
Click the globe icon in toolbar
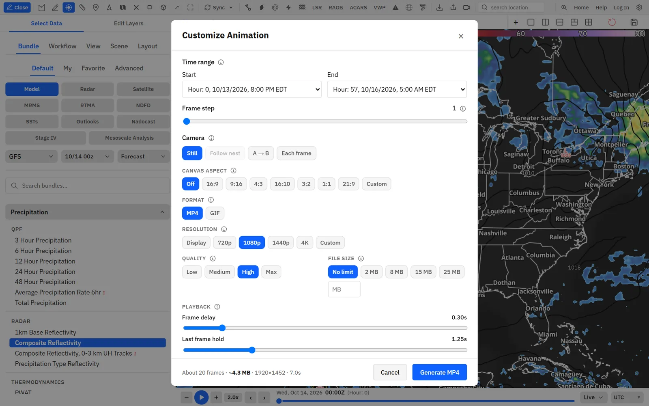pyautogui.click(x=409, y=7)
